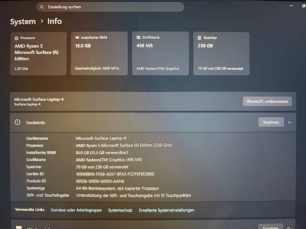Select Produkt-ID value 00326-10000-00000-AA146
This screenshot has height=229, width=306.
click(x=100, y=181)
